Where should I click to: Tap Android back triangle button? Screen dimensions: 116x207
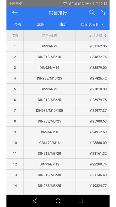[35, 201]
